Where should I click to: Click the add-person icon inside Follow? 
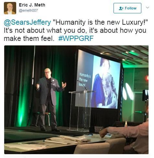tap(121, 8)
